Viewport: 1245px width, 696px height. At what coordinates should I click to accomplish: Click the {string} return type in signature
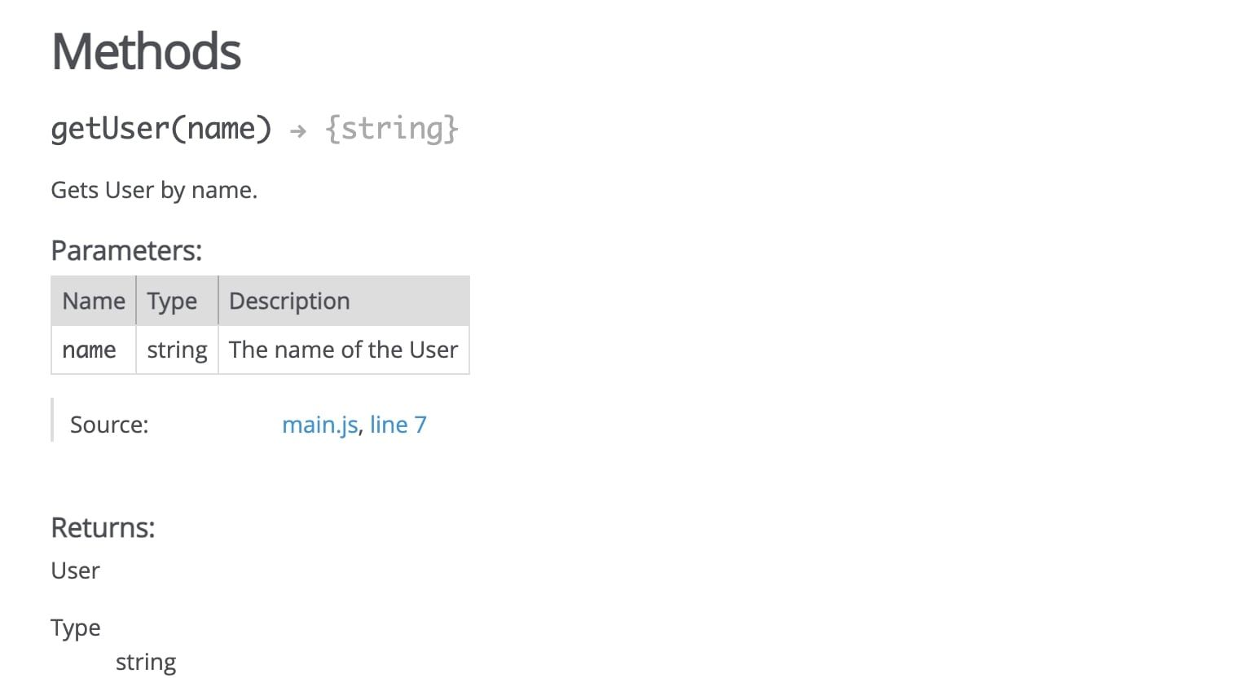click(x=392, y=129)
